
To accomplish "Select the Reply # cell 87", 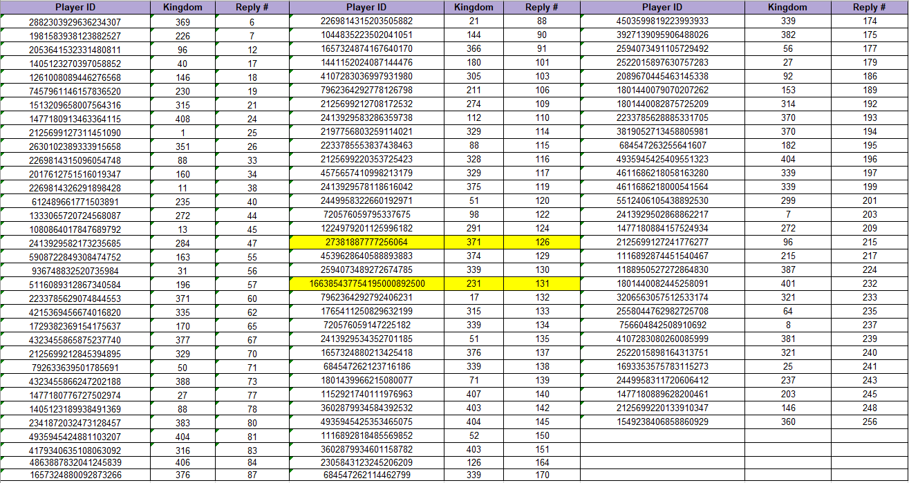I will click(252, 475).
